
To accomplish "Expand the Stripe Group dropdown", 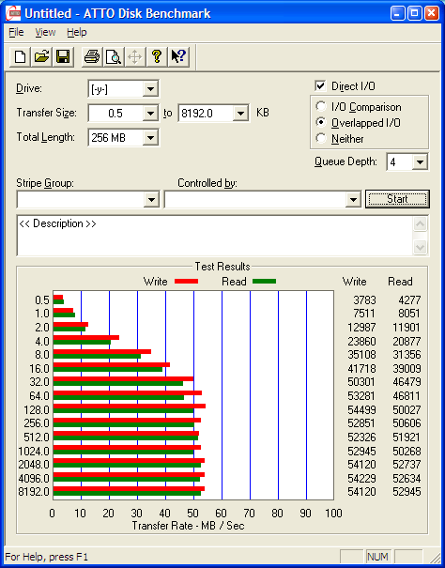I will tap(151, 200).
